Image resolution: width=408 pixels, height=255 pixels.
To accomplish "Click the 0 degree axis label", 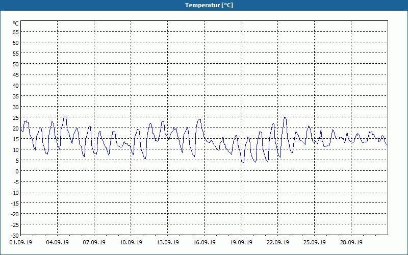I will pos(17,171).
